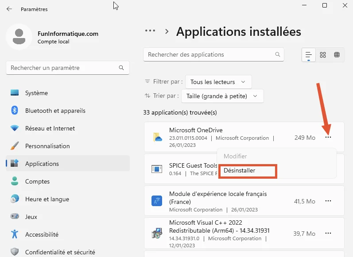This screenshot has width=353, height=257.
Task: Choose Désinstaller from the context menu
Action: [x=240, y=170]
